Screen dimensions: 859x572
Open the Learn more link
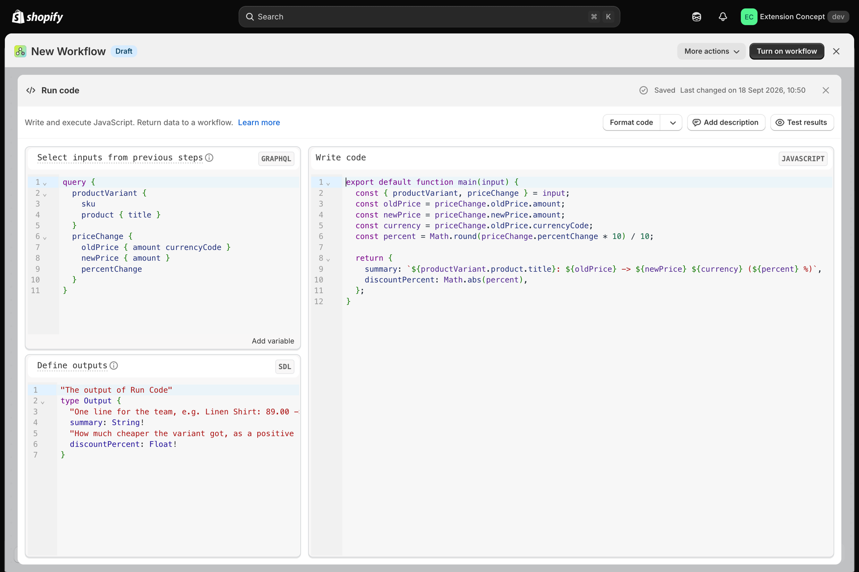coord(259,122)
